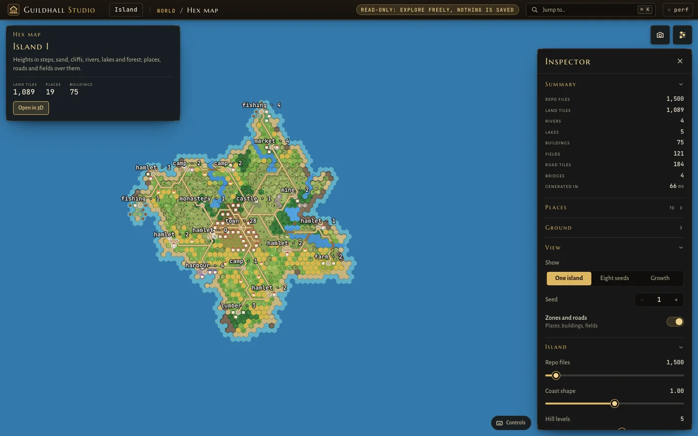Click the Open in 3D button
This screenshot has width=698, height=436.
pos(31,108)
